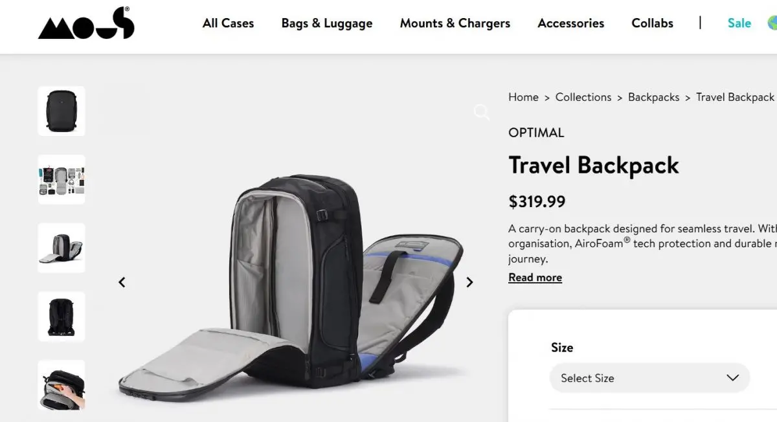Viewport: 777px width, 422px height.
Task: Go to the Sale page
Action: pos(739,23)
